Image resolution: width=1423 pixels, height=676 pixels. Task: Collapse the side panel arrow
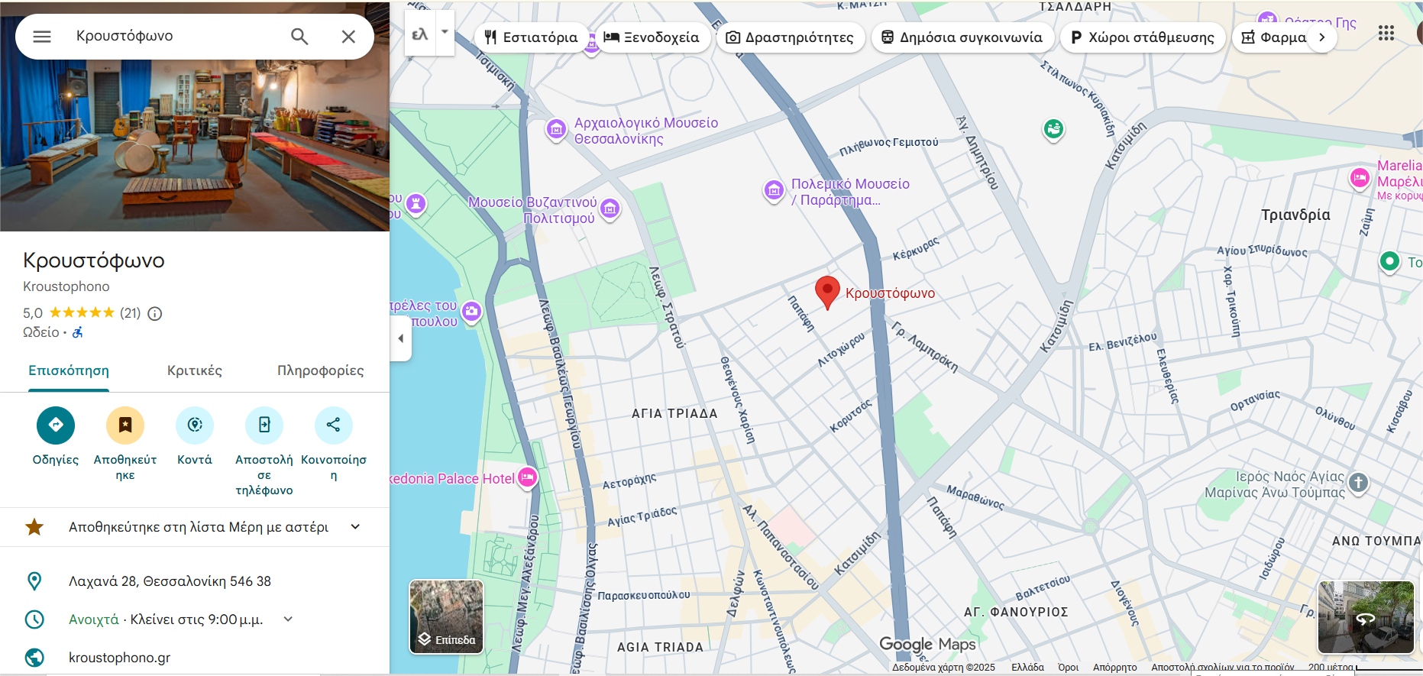coord(401,338)
